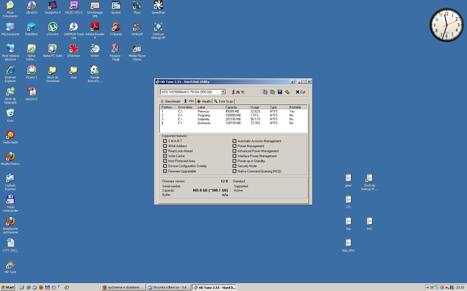Open Gadu-Gadu desktop icon
The width and height of the screenshot is (467, 291).
tap(10, 137)
